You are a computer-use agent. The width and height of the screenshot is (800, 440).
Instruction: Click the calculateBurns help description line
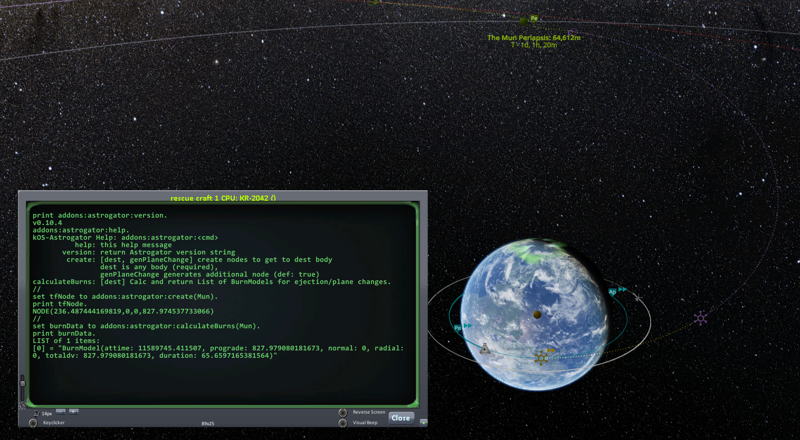click(212, 282)
